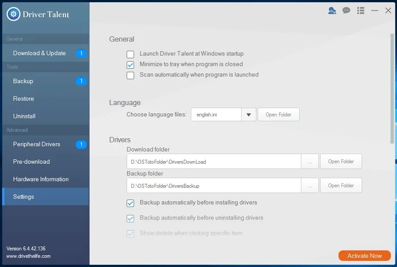Enable Launch Driver Talent at Windows startup
This screenshot has width=397, height=267.
pyautogui.click(x=131, y=54)
